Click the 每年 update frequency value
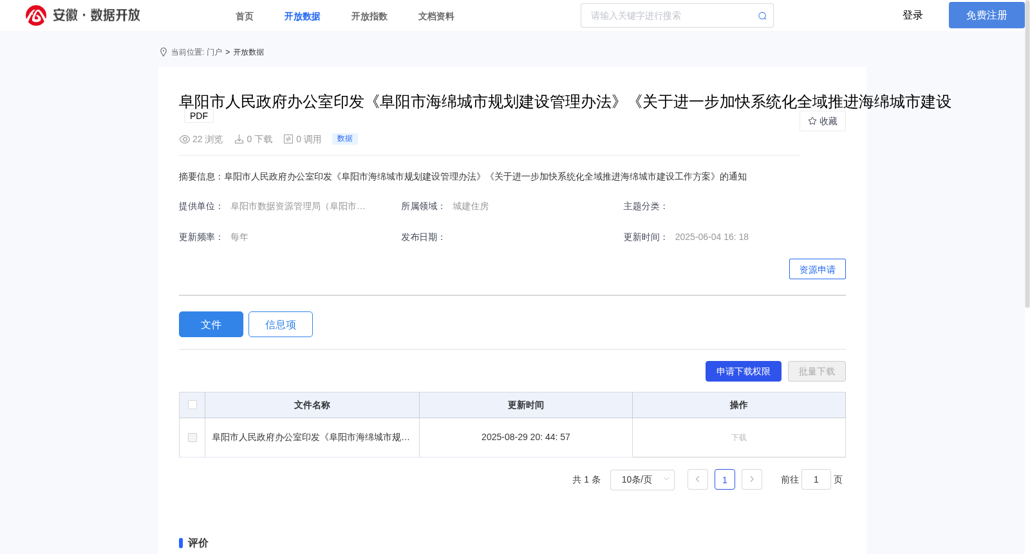This screenshot has height=554, width=1030. click(239, 237)
